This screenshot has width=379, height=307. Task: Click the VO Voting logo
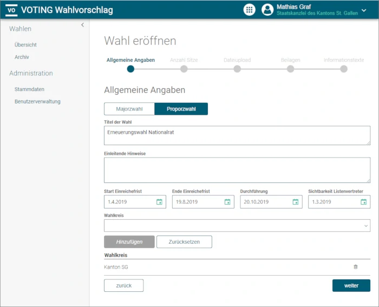[x=12, y=10]
